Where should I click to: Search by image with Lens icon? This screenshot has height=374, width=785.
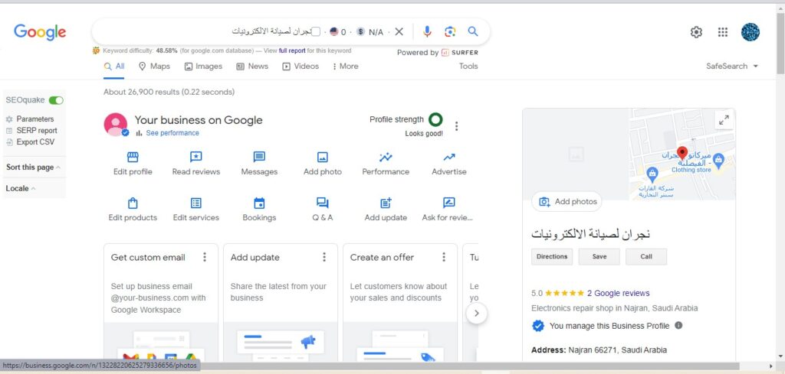pyautogui.click(x=450, y=32)
